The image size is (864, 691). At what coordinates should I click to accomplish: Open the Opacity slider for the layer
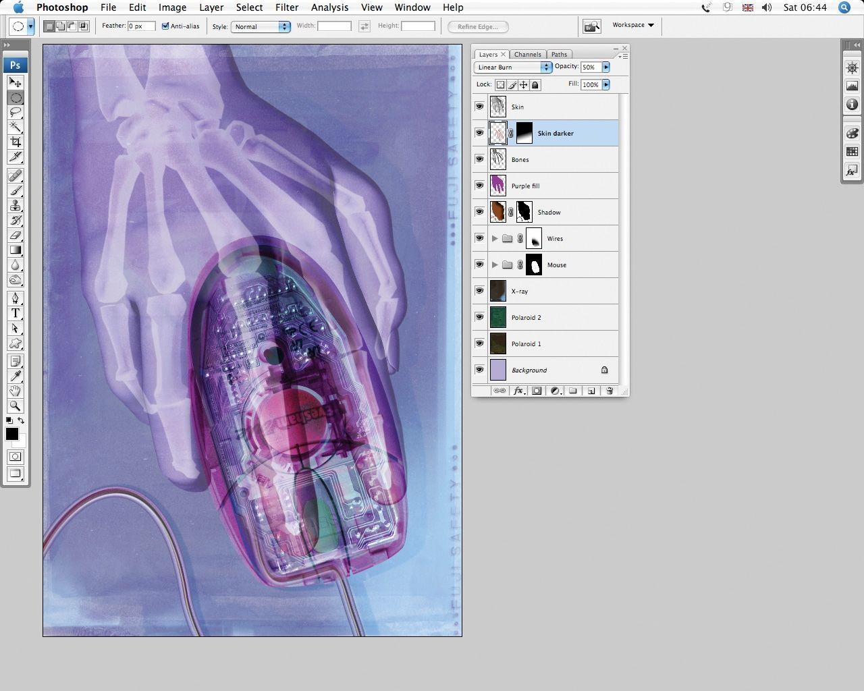click(x=605, y=67)
